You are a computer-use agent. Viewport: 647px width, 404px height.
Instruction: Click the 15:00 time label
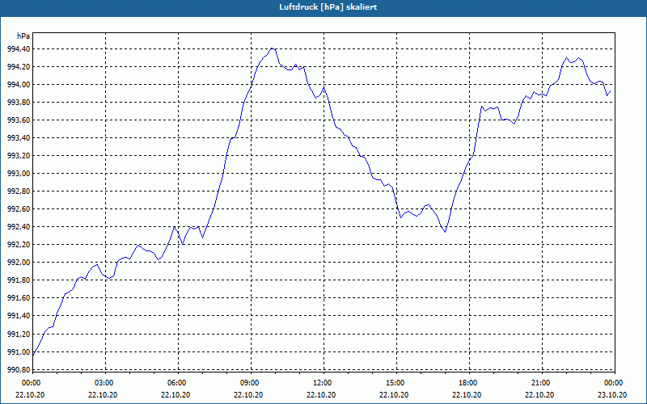point(395,383)
